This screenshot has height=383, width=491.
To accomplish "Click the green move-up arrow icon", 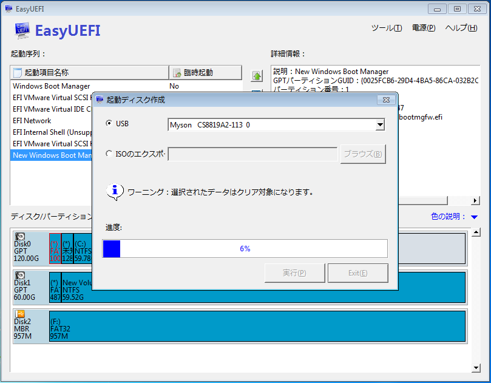I will [257, 76].
